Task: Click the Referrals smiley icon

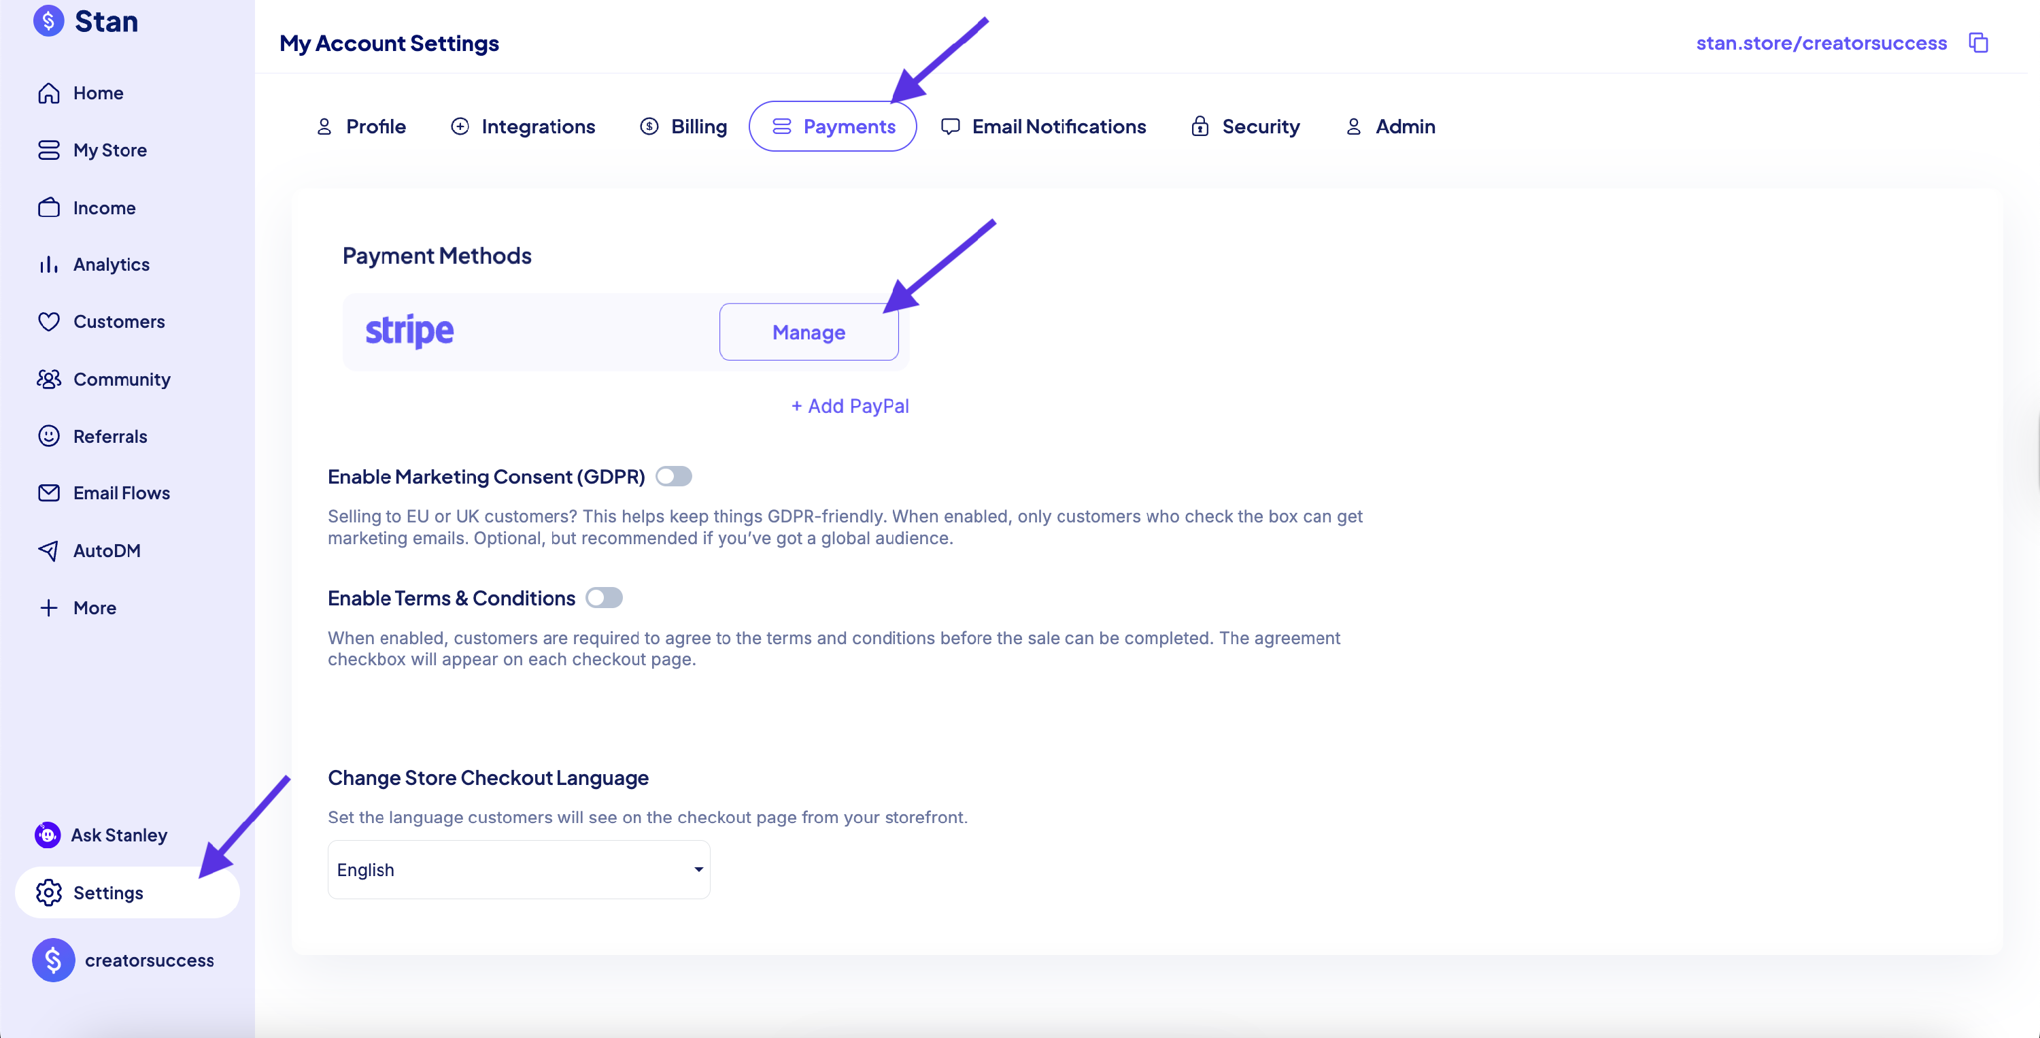Action: click(48, 436)
